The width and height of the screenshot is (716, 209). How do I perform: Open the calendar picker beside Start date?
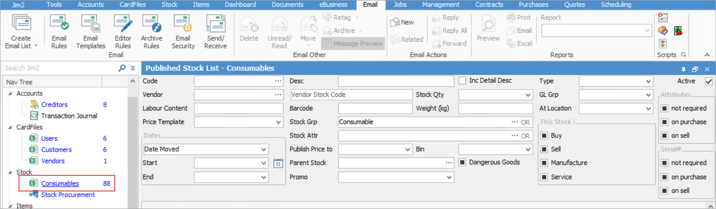278,163
